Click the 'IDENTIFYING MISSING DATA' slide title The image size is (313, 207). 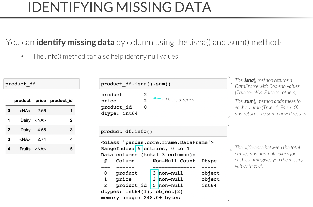tap(119, 7)
